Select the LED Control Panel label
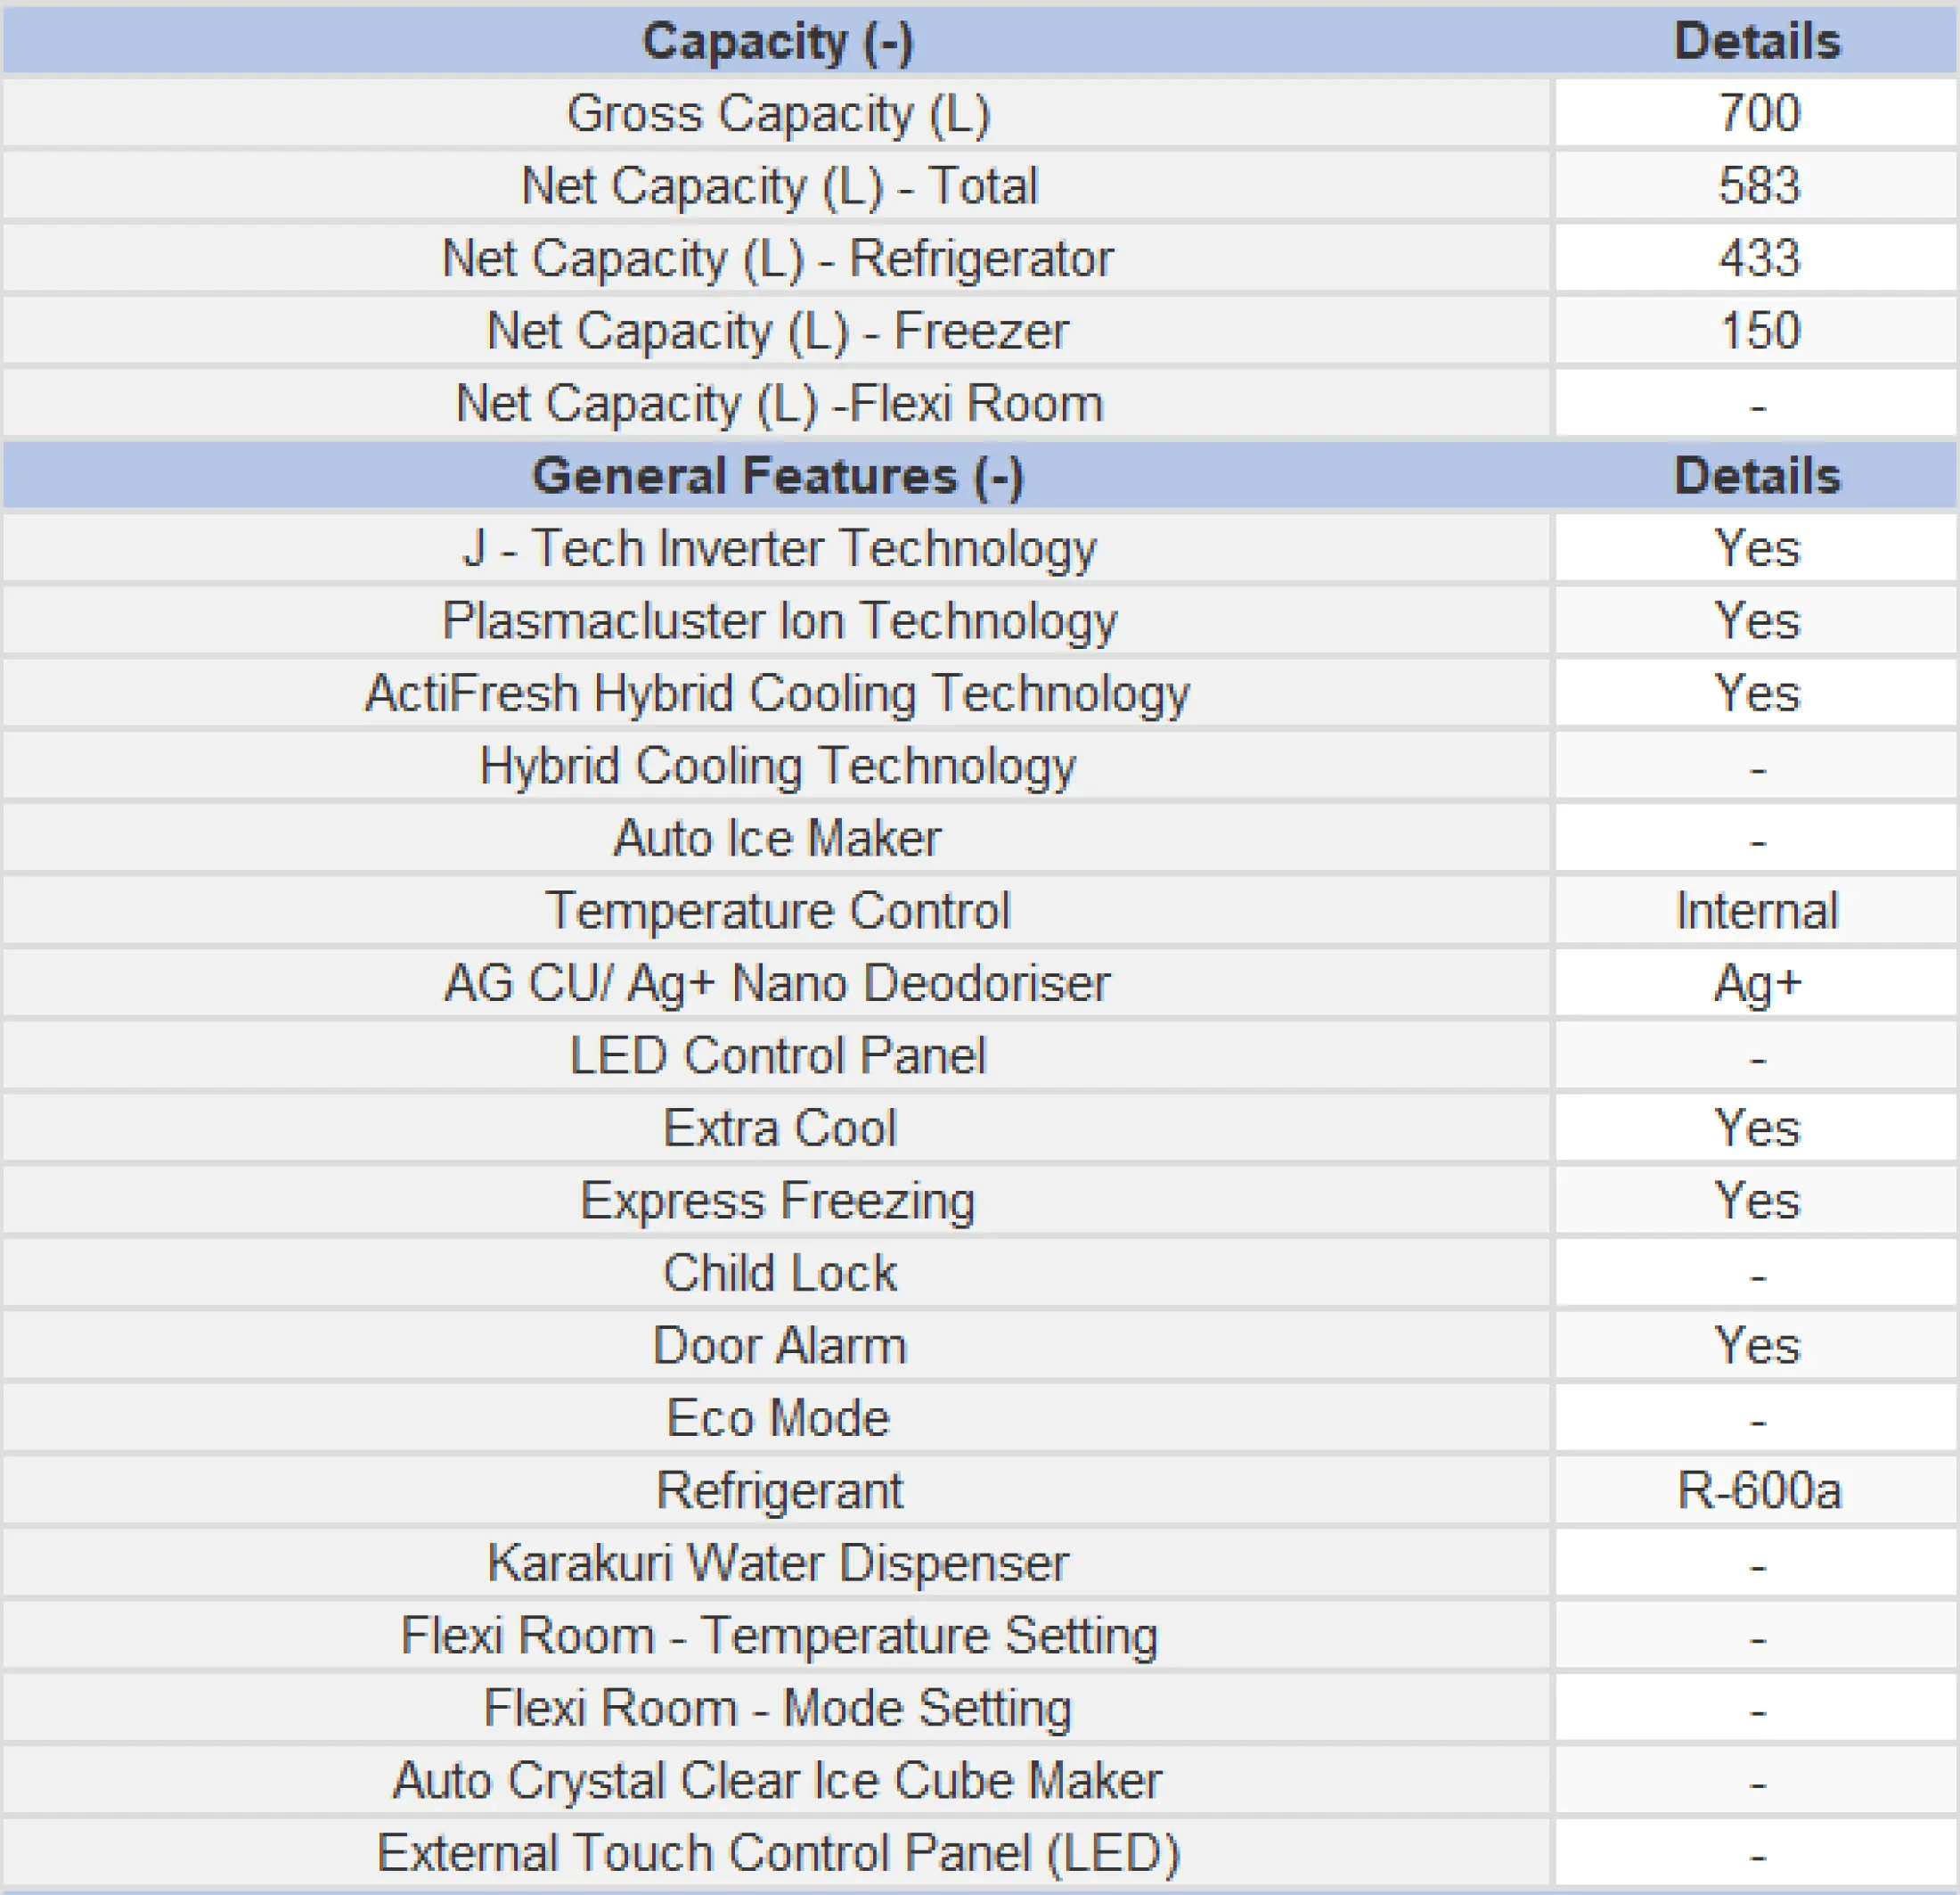This screenshot has width=1960, height=1895. (x=777, y=1055)
